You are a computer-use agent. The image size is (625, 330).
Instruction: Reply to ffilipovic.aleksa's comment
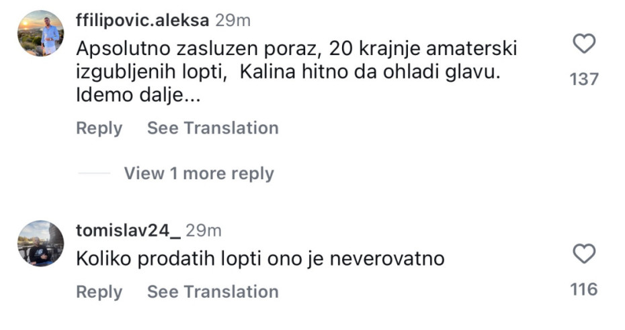(99, 128)
